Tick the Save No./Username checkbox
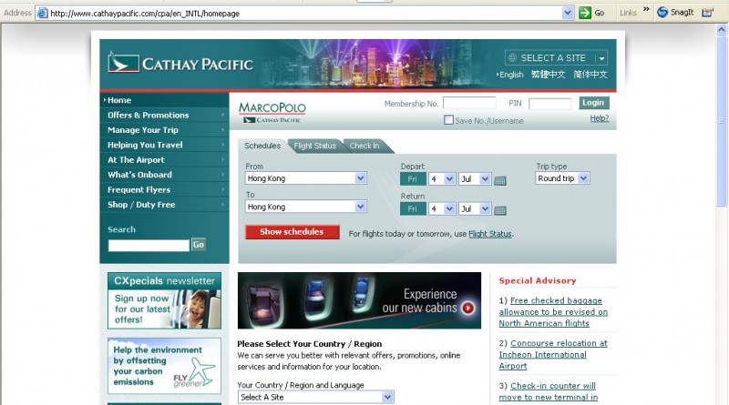 click(448, 120)
